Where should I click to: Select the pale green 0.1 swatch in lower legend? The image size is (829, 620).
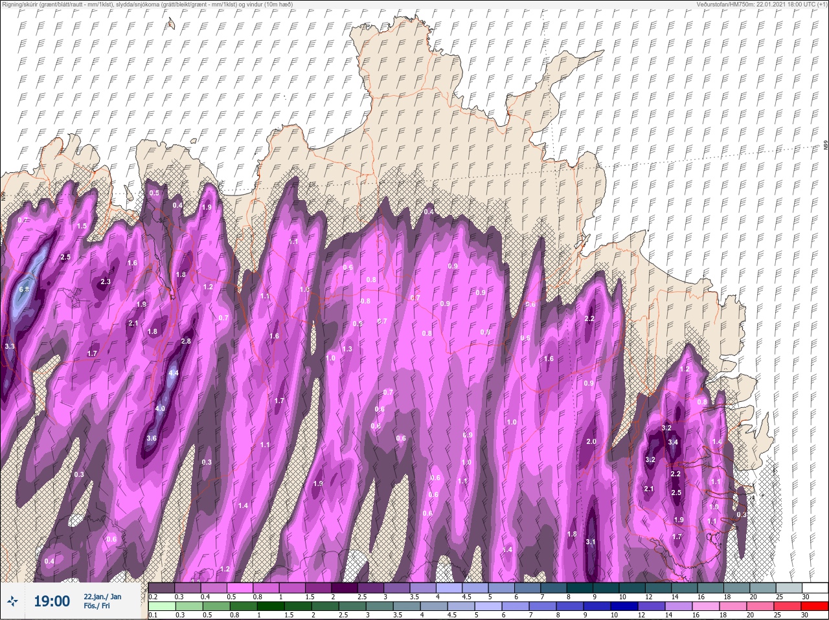tap(162, 606)
